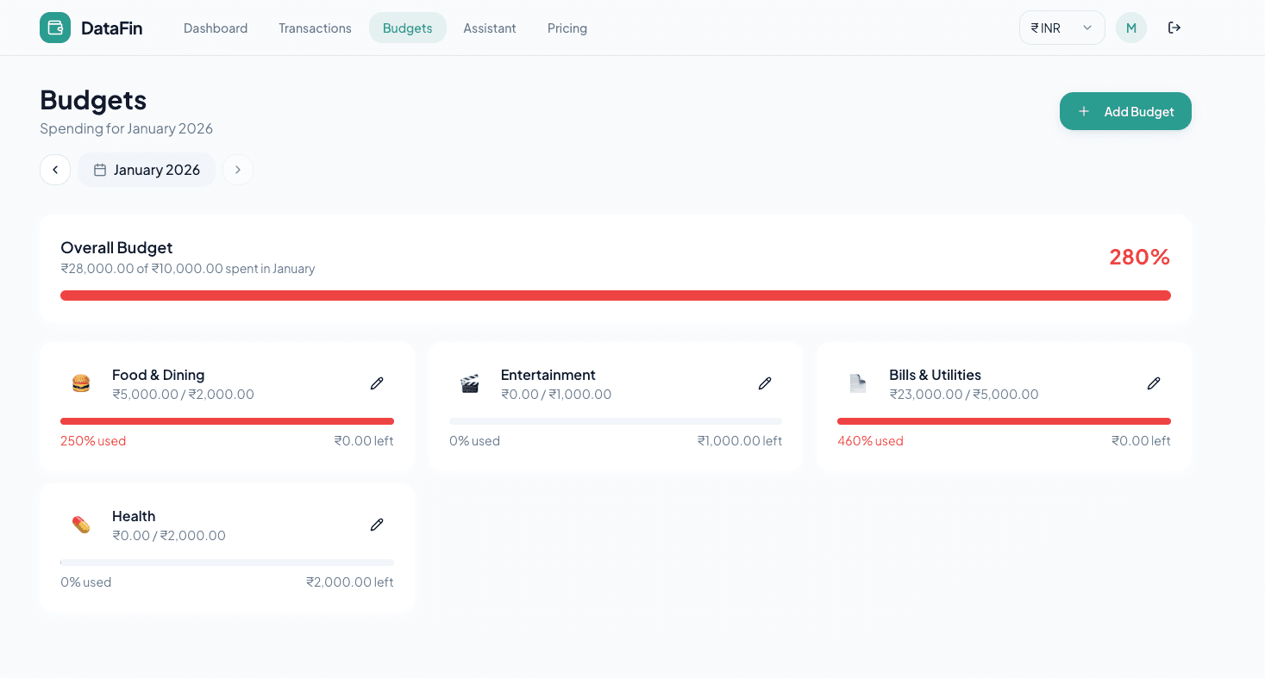This screenshot has height=678, width=1265.
Task: Go to the previous month with left chevron
Action: (x=55, y=170)
